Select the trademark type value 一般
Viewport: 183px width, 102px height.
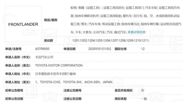(144, 99)
